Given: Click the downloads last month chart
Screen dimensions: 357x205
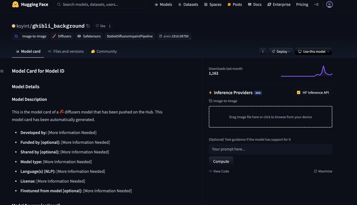Looking at the screenshot, I should point(306,71).
